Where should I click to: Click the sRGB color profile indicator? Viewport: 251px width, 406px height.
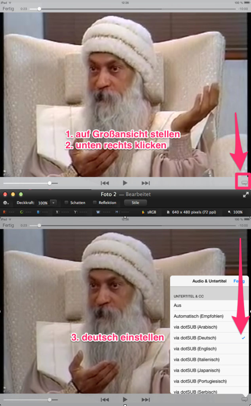149,212
